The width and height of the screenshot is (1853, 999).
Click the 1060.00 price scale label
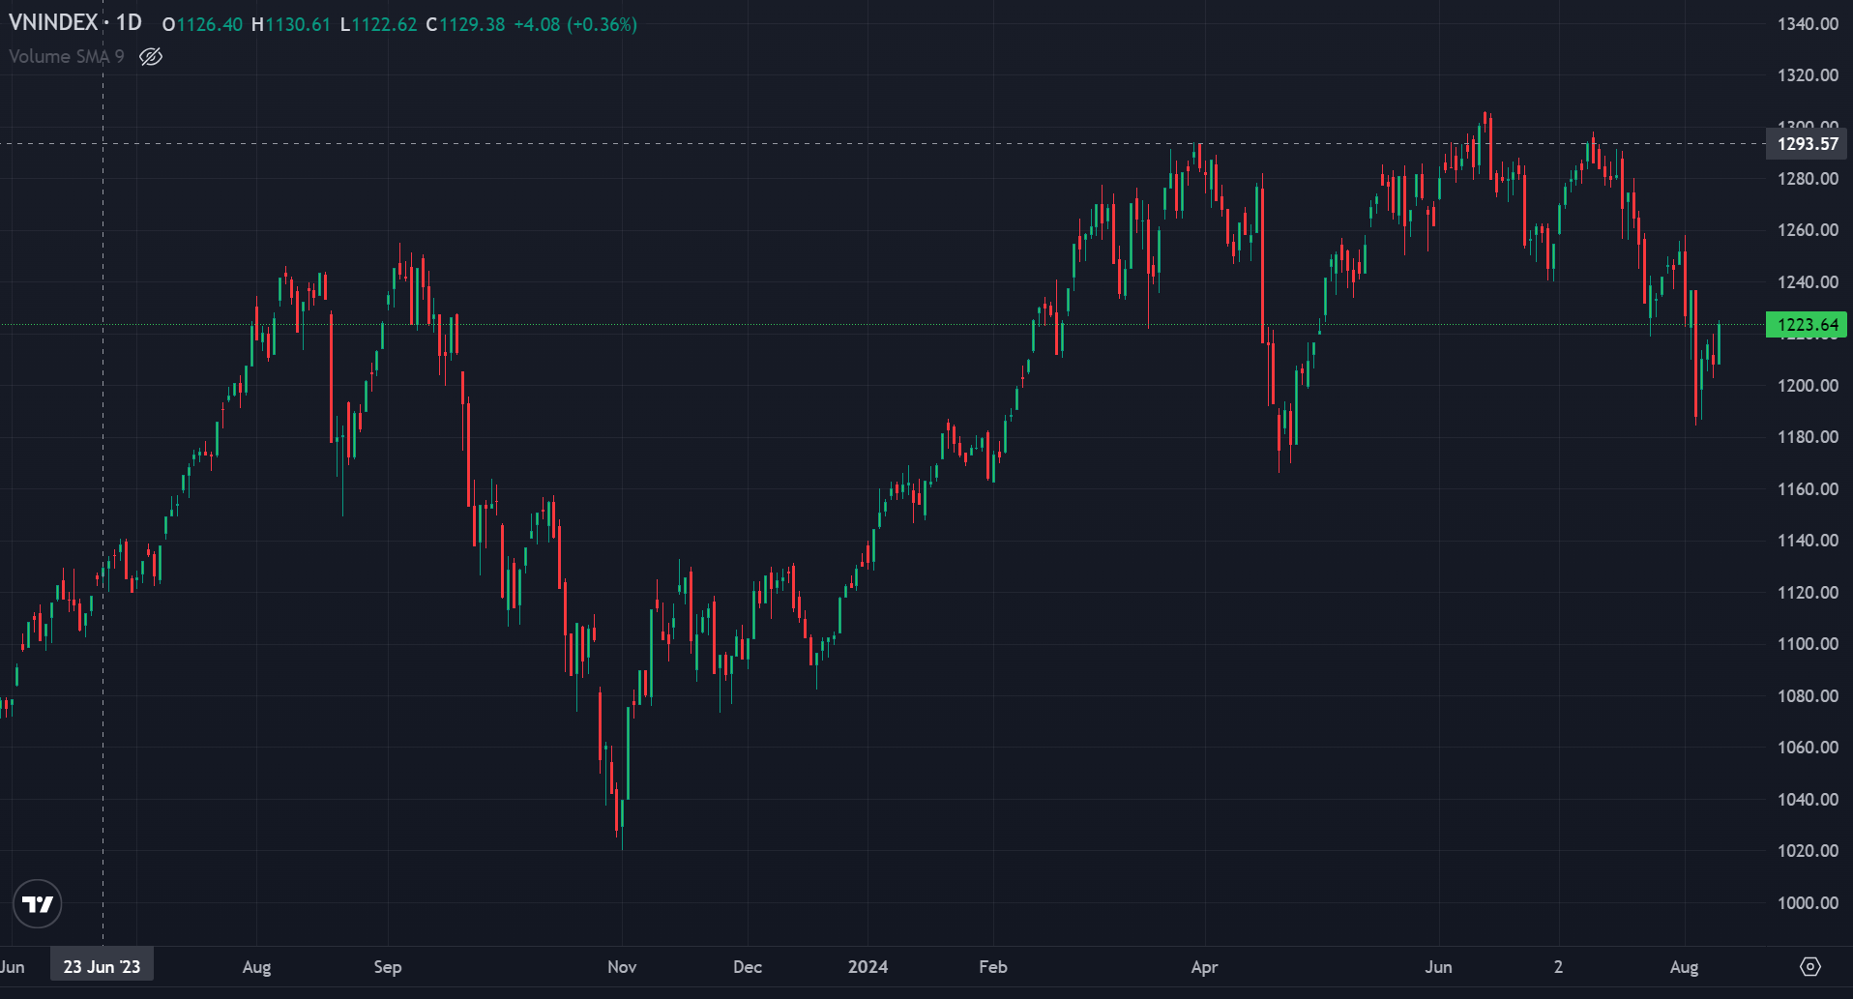tap(1808, 748)
